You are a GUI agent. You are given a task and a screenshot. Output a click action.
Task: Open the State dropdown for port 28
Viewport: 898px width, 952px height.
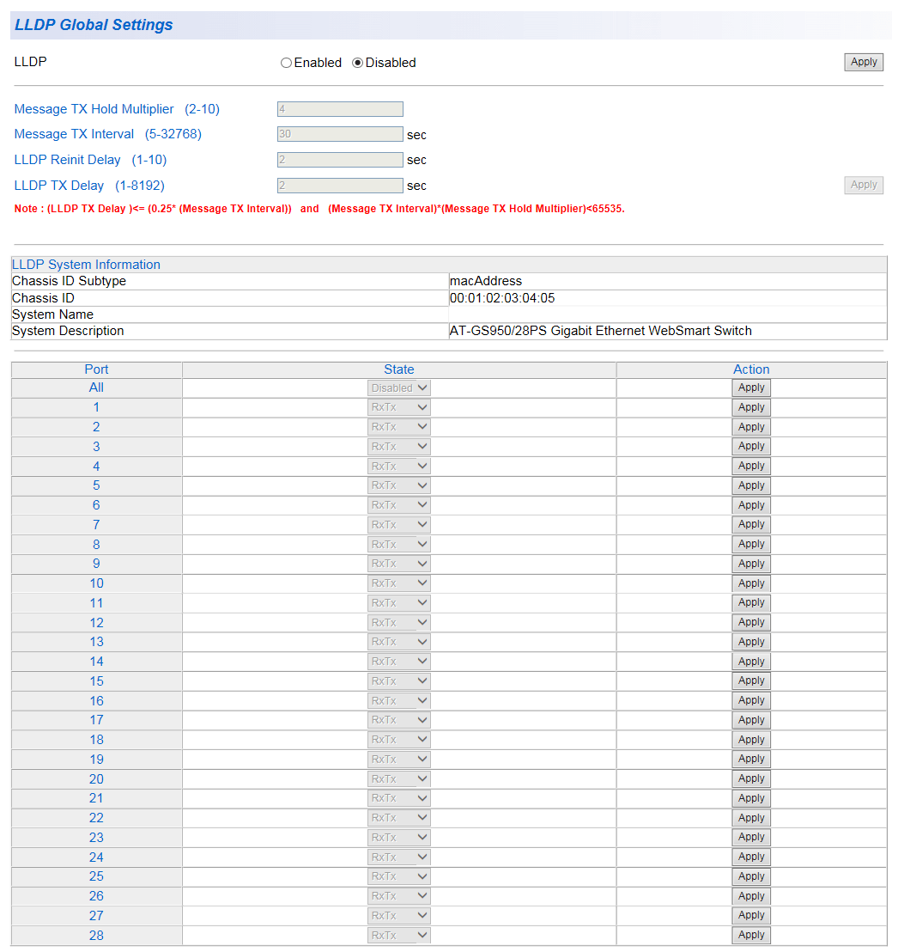(399, 936)
